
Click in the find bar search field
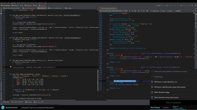tap(113, 11)
